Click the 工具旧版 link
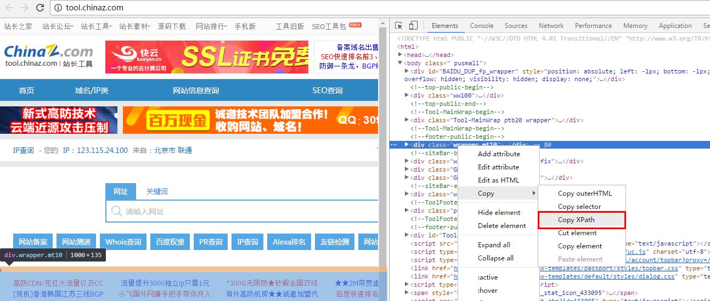 tap(290, 26)
